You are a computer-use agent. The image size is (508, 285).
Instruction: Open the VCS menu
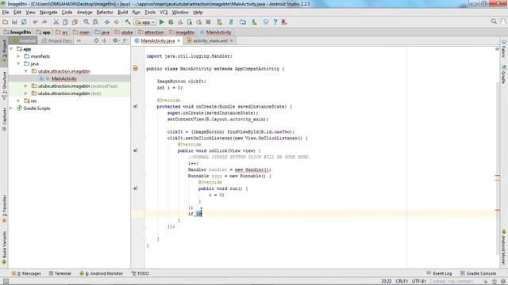(164, 13)
